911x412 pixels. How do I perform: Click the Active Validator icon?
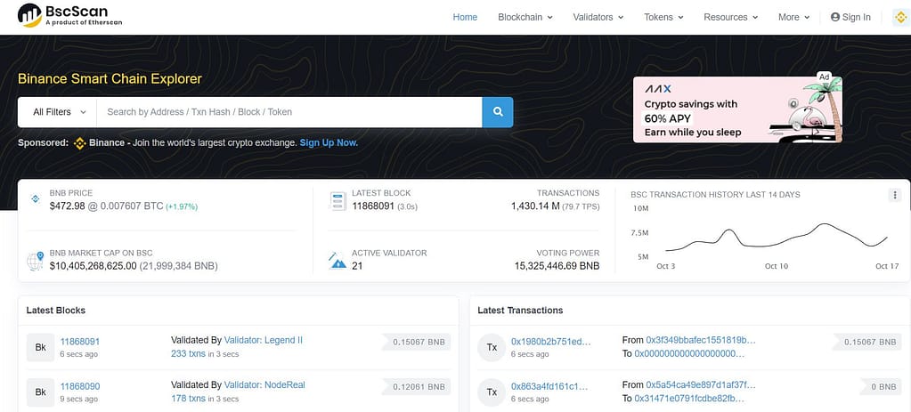coord(337,261)
